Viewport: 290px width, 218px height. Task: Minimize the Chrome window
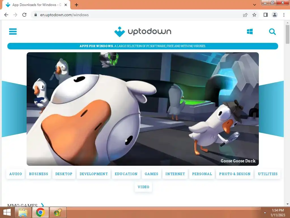point(265,3)
